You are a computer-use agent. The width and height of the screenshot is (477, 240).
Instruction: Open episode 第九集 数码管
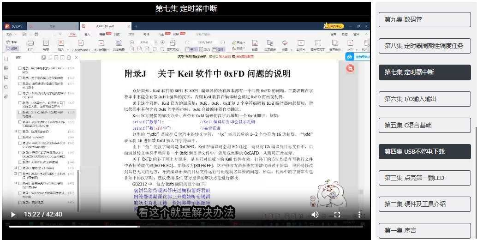point(425,19)
